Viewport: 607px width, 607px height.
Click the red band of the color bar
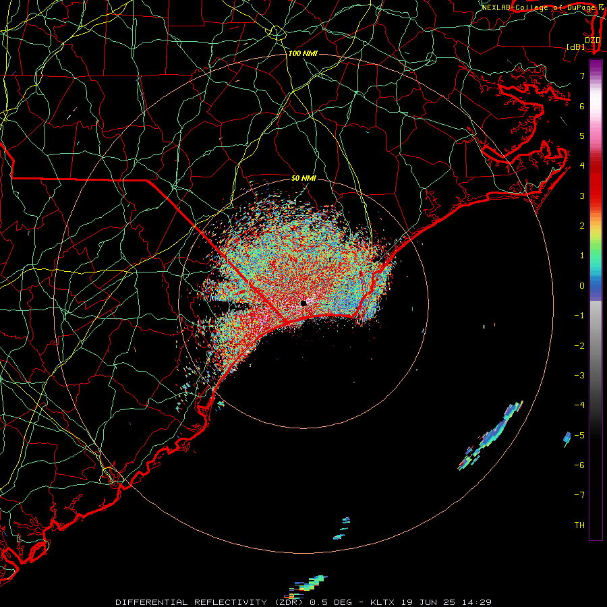pos(596,182)
